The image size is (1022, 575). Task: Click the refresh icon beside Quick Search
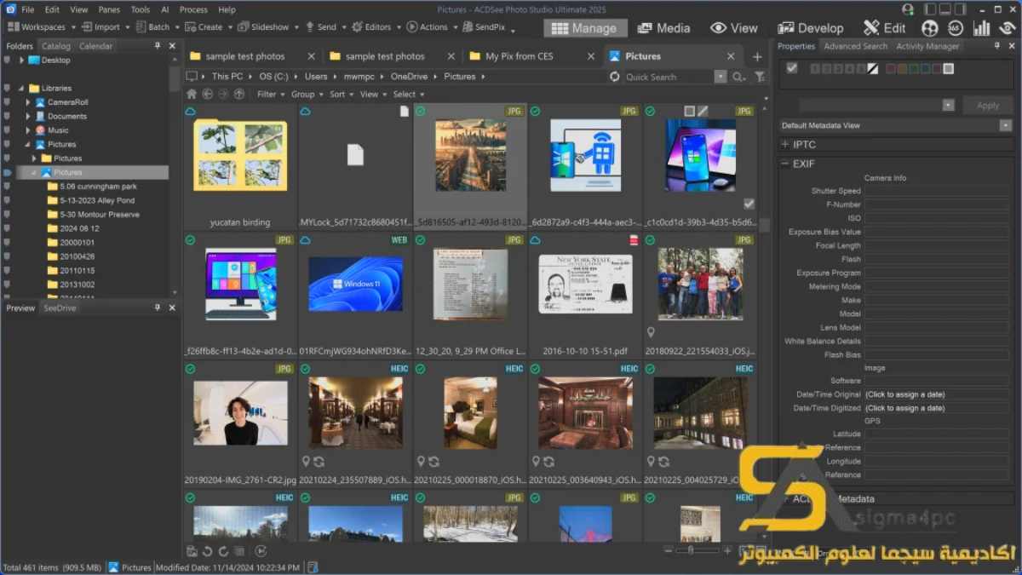[x=615, y=77]
